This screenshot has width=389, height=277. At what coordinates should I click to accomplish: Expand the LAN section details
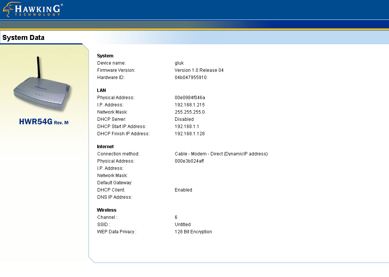pos(101,90)
